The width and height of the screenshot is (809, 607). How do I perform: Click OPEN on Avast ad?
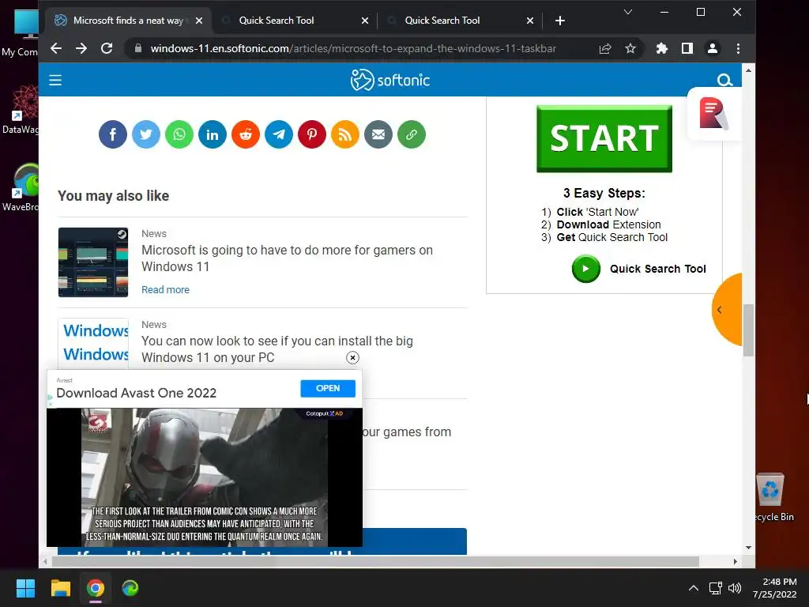(x=328, y=388)
